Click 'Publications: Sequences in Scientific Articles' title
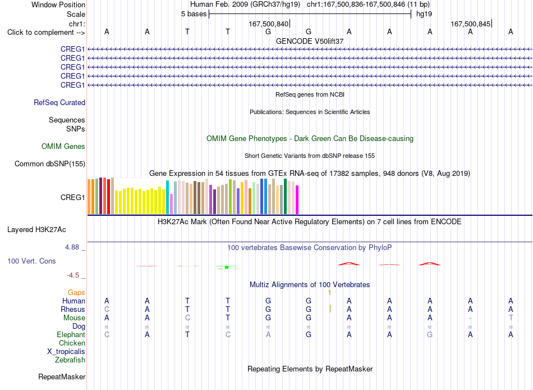The image size is (533, 390). coord(310,112)
